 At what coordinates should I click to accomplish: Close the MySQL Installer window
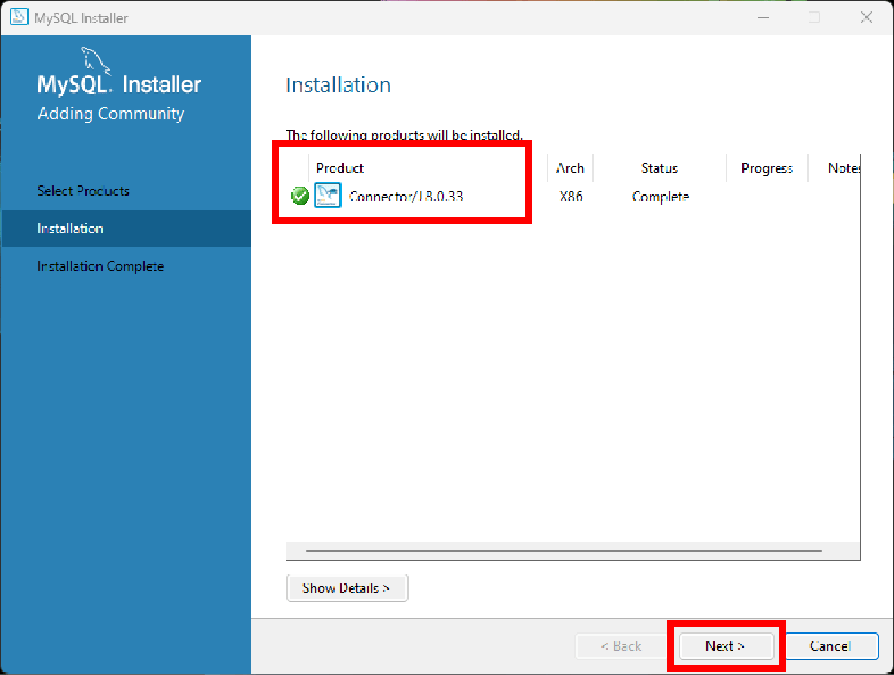point(867,17)
